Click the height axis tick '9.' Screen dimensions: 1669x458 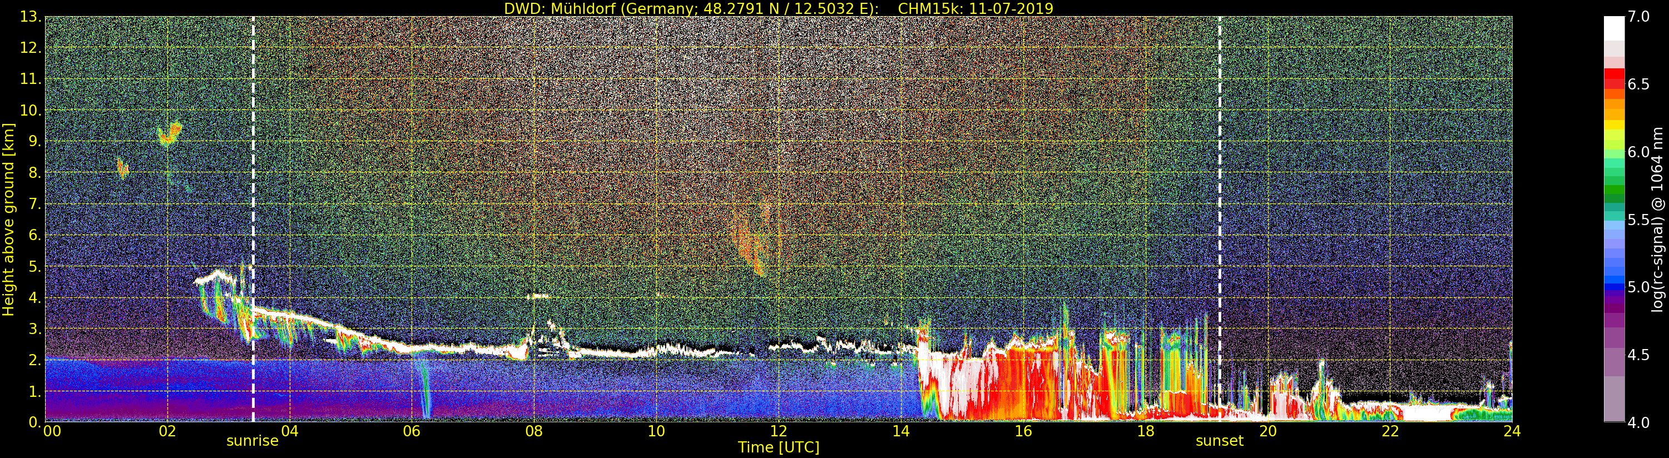click(x=34, y=142)
